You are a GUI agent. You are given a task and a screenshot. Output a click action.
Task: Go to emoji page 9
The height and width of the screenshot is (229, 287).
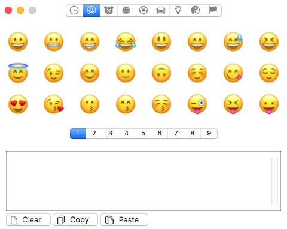point(209,134)
